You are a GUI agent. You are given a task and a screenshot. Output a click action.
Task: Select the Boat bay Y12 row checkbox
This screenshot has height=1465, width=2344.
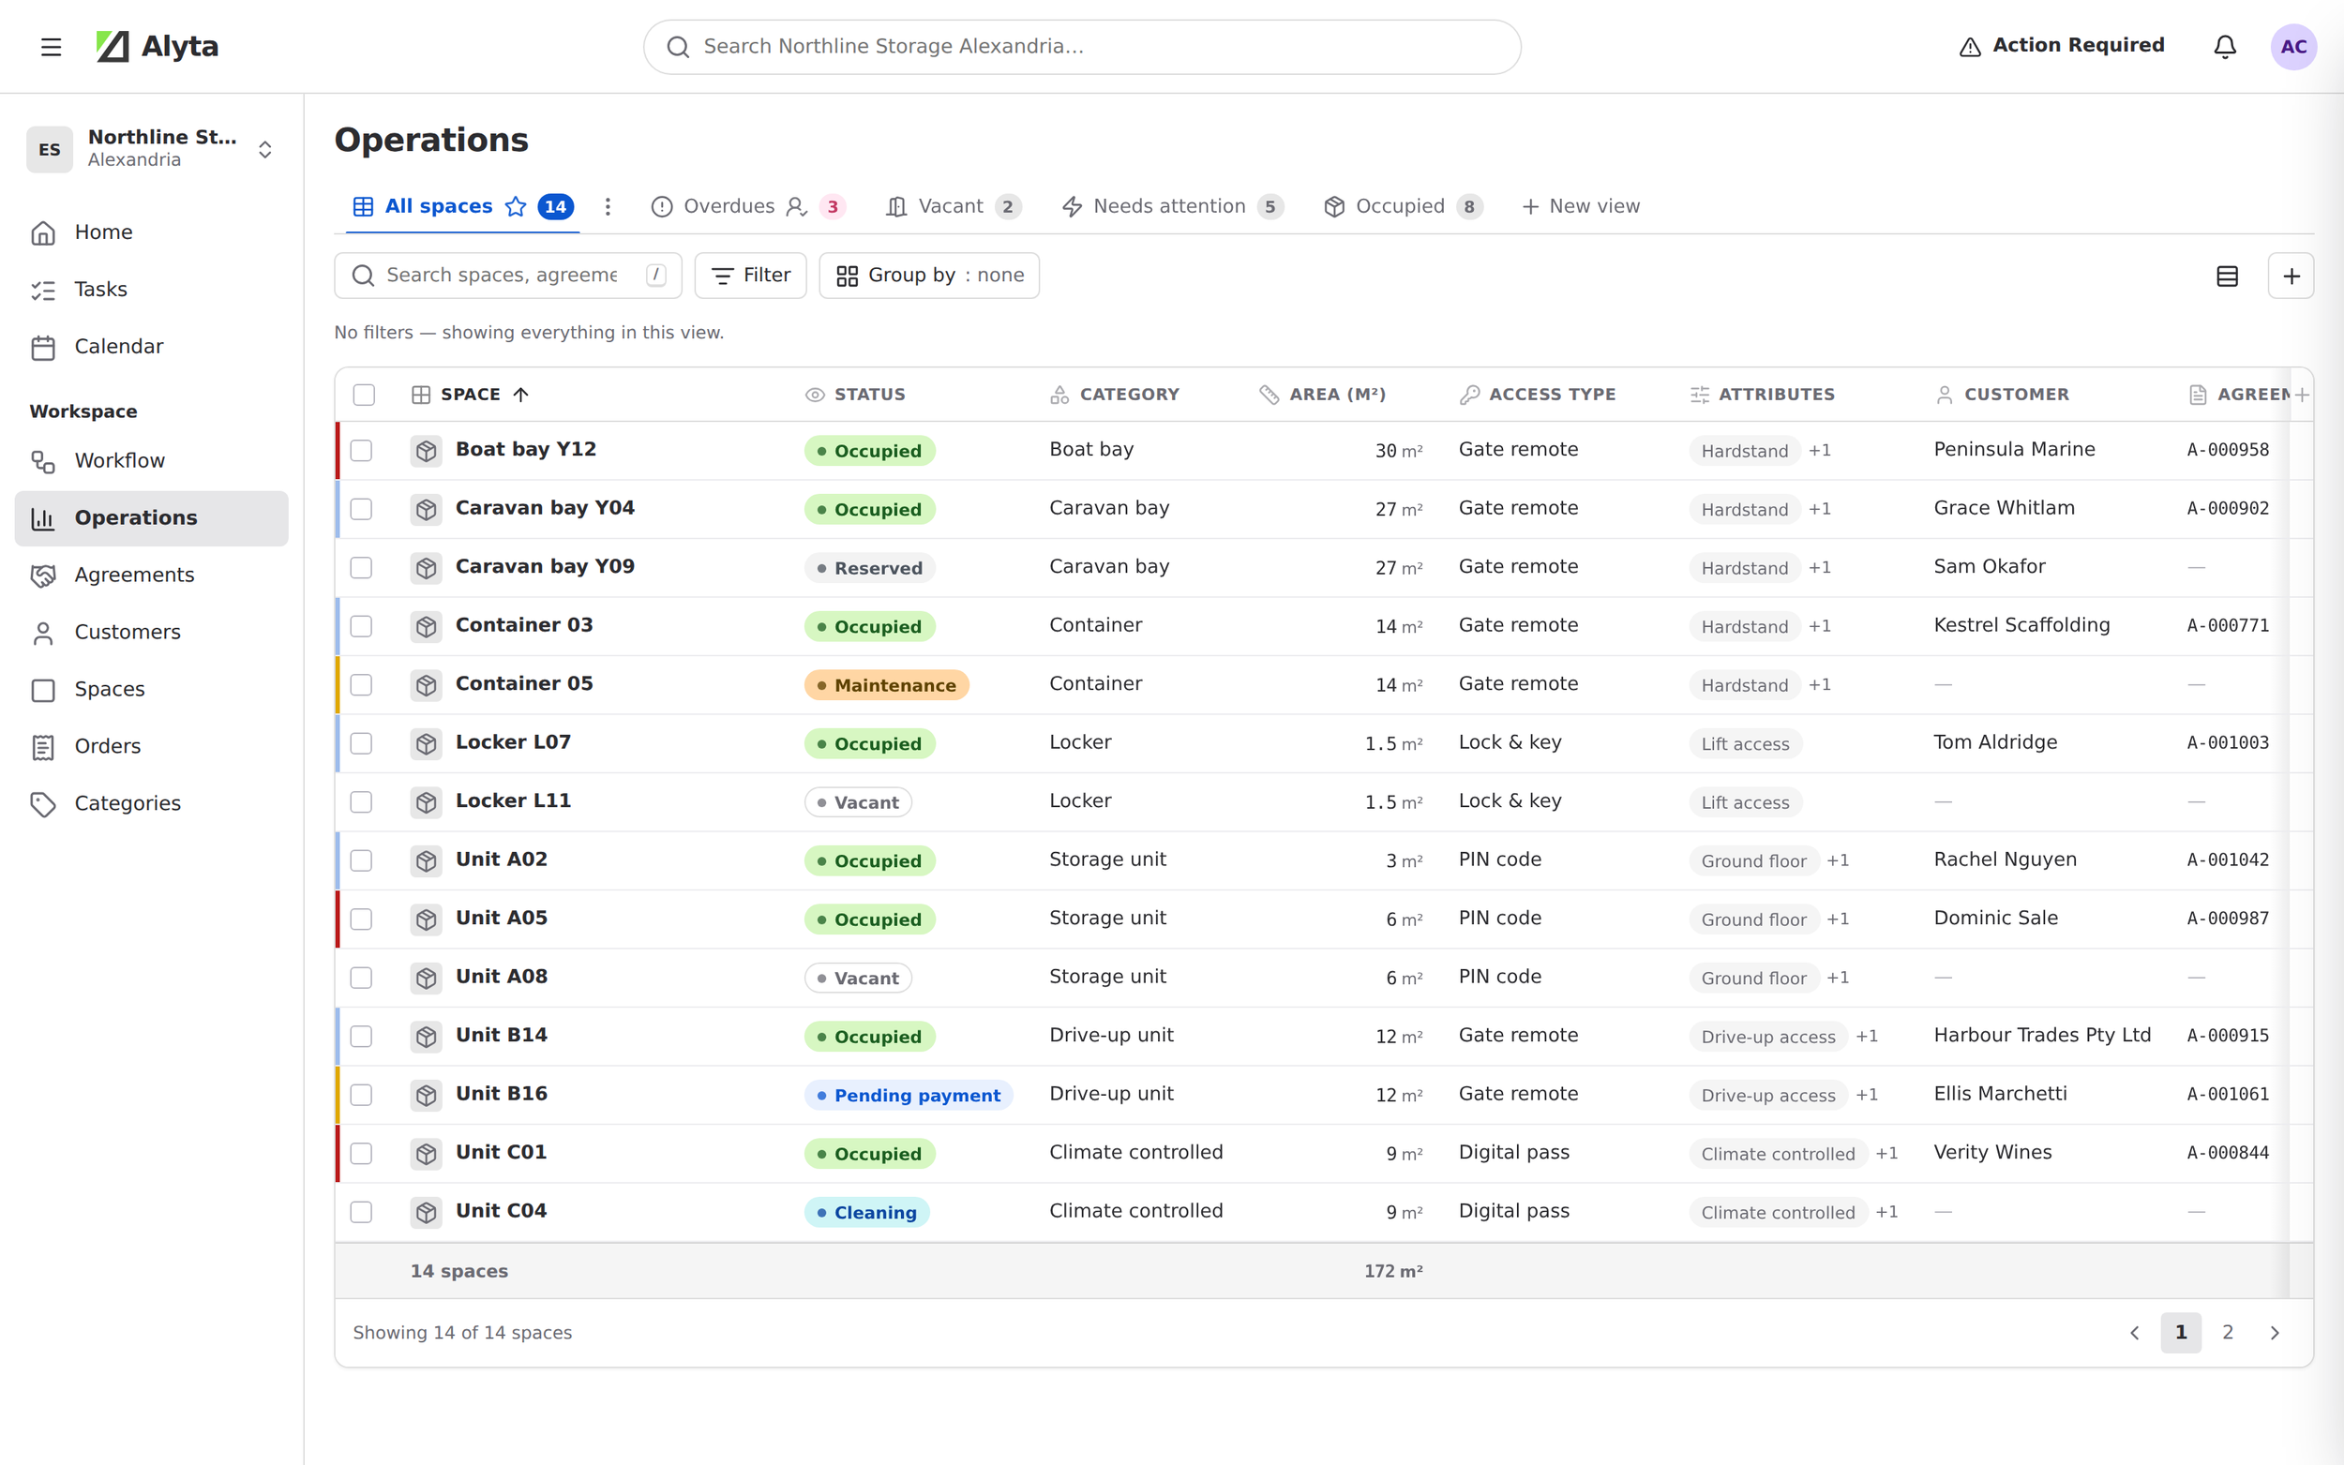(x=361, y=451)
